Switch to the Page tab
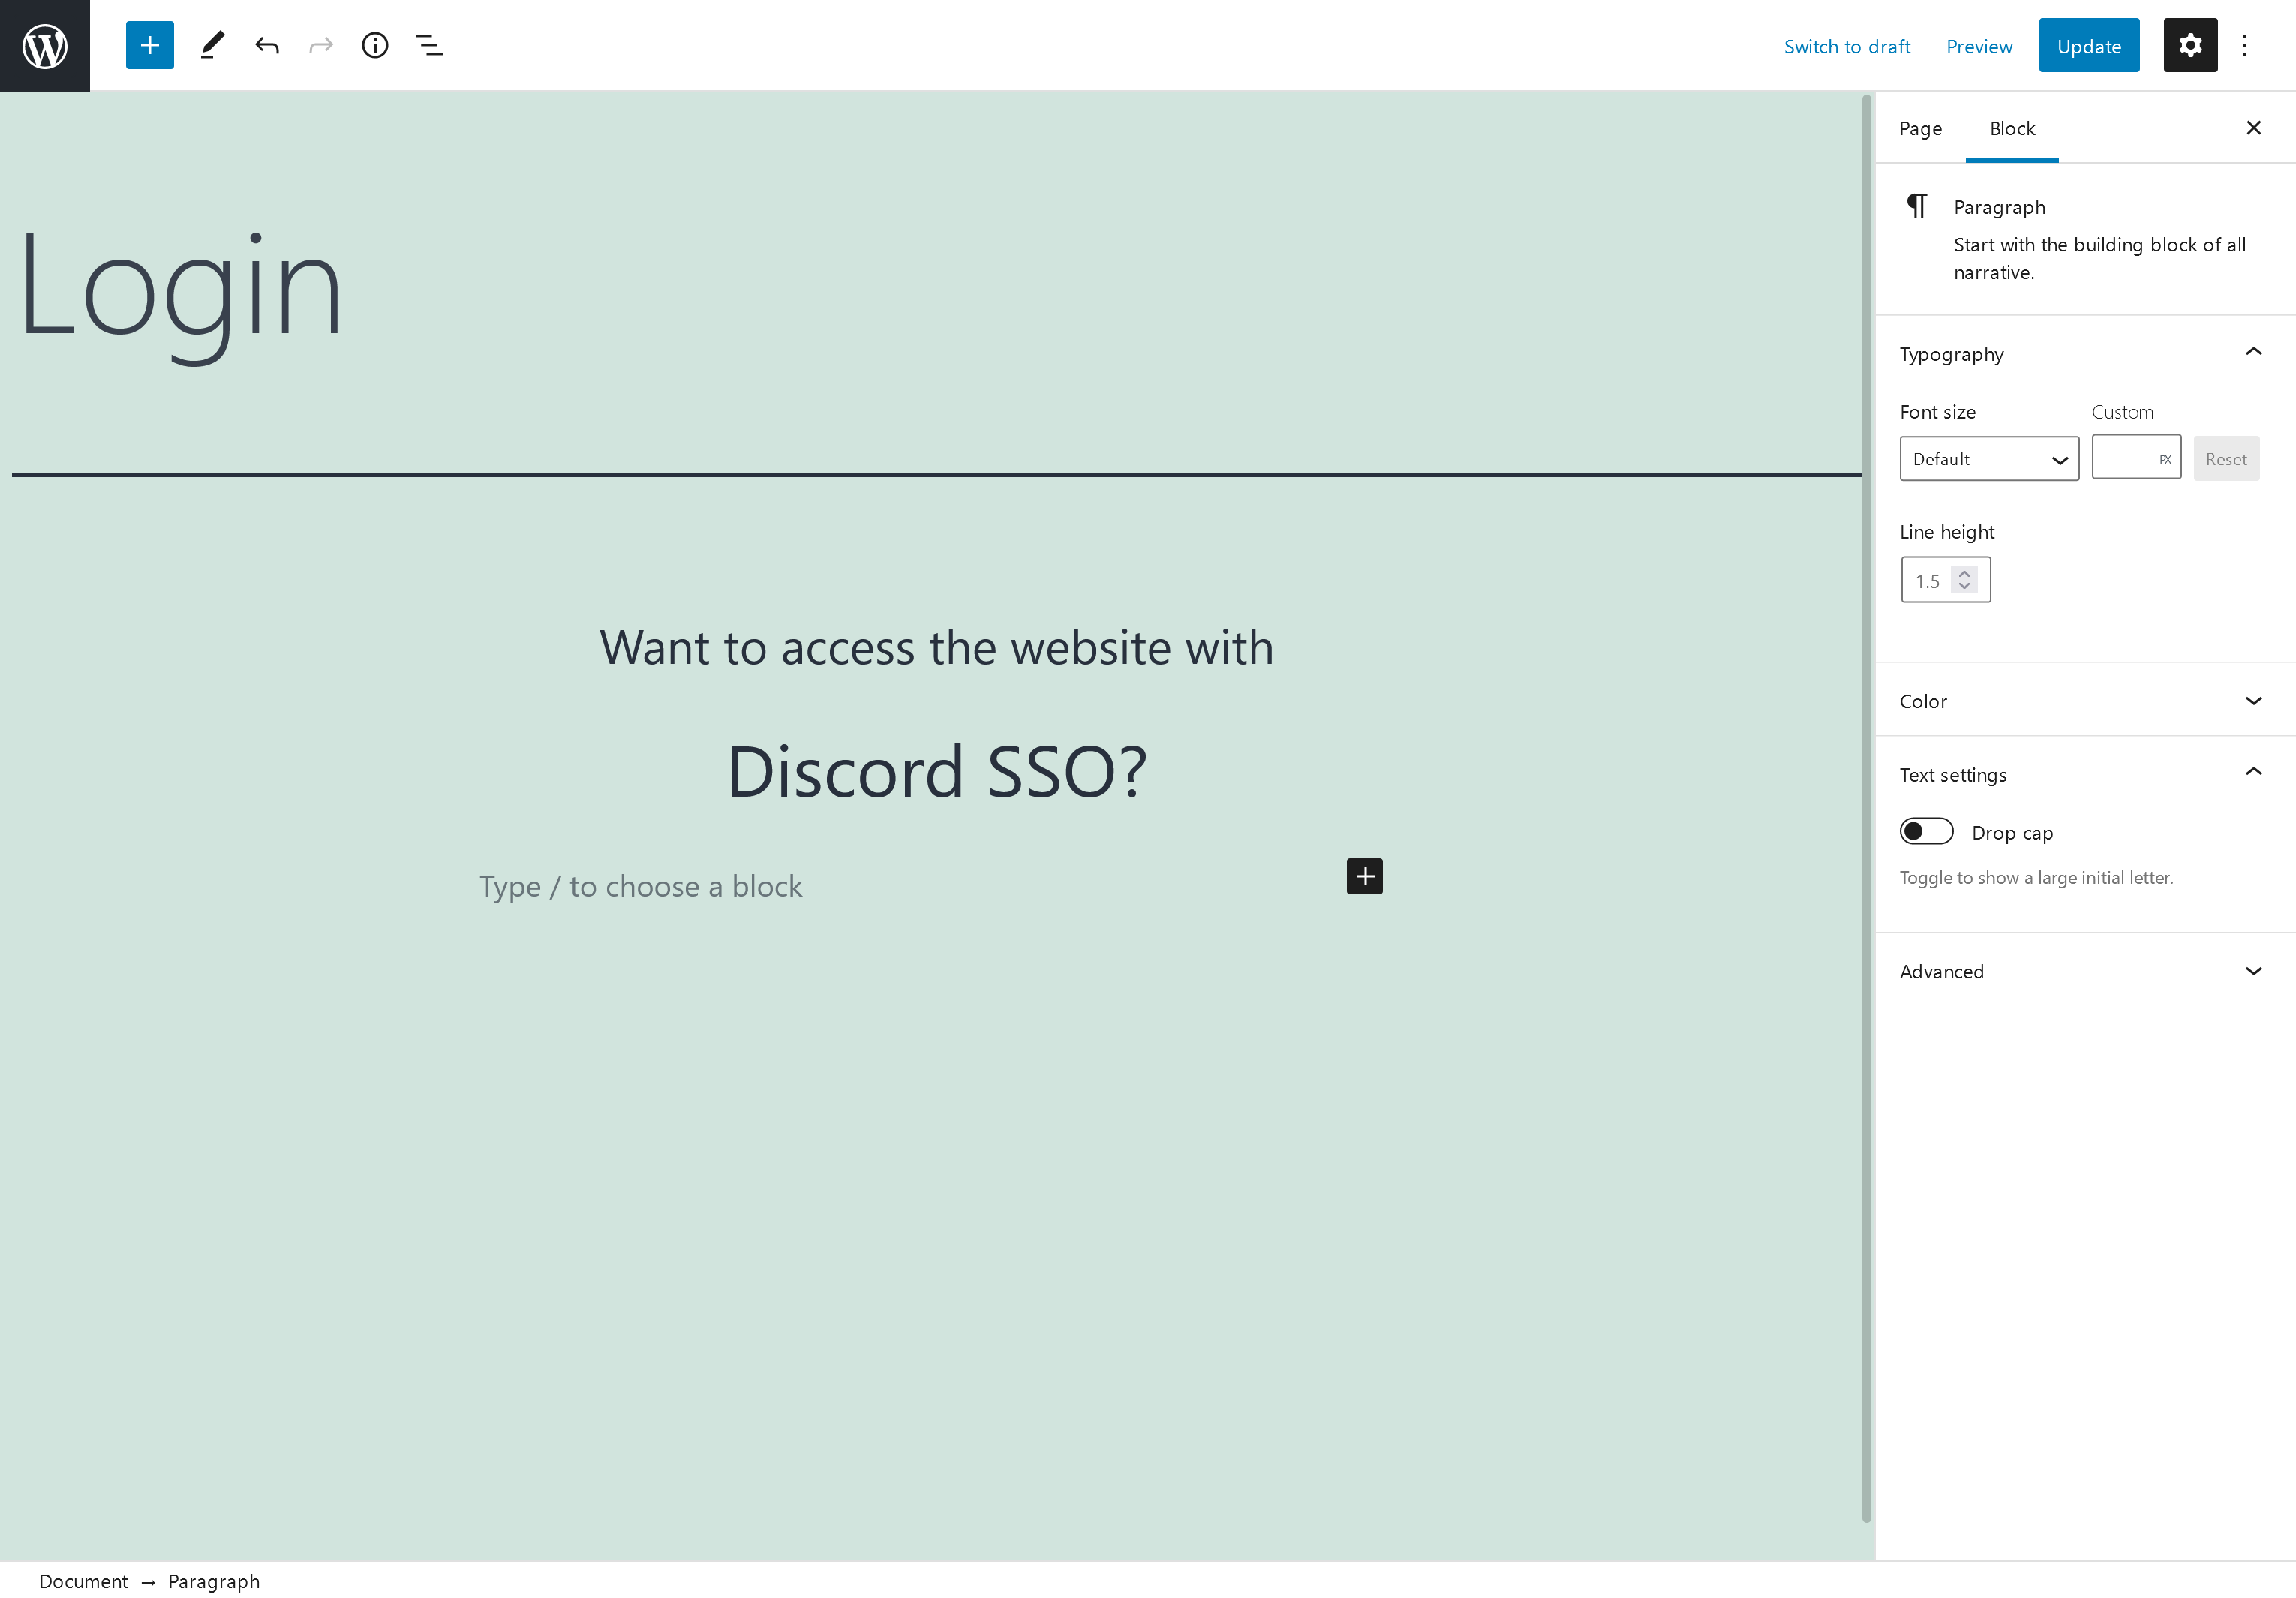 click(x=1920, y=128)
